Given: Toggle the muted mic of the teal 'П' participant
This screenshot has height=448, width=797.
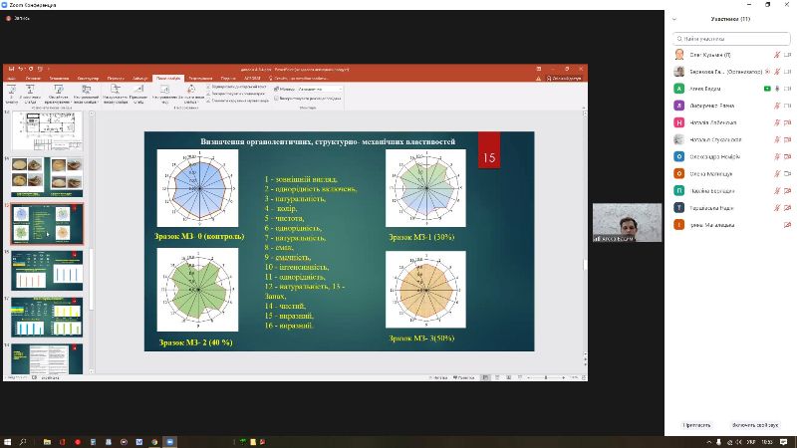Looking at the screenshot, I should (x=777, y=190).
